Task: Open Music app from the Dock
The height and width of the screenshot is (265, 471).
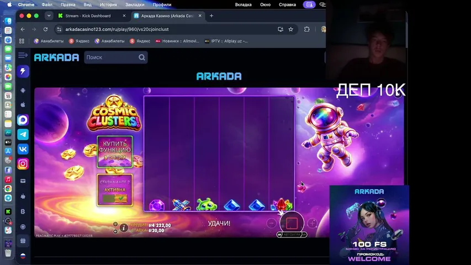Action: pos(8,179)
